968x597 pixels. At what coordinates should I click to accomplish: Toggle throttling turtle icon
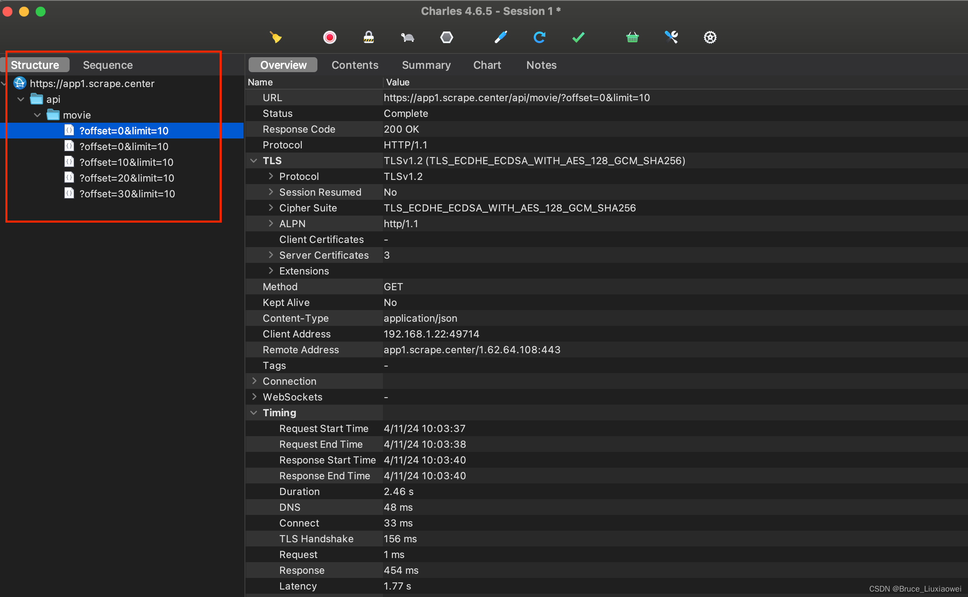click(x=407, y=37)
